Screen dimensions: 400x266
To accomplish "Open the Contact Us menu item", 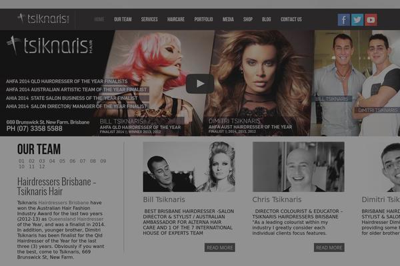I will click(291, 19).
